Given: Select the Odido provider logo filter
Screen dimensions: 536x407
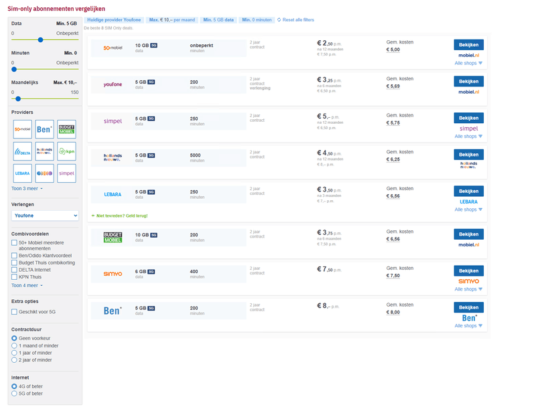Looking at the screenshot, I should 44,173.
